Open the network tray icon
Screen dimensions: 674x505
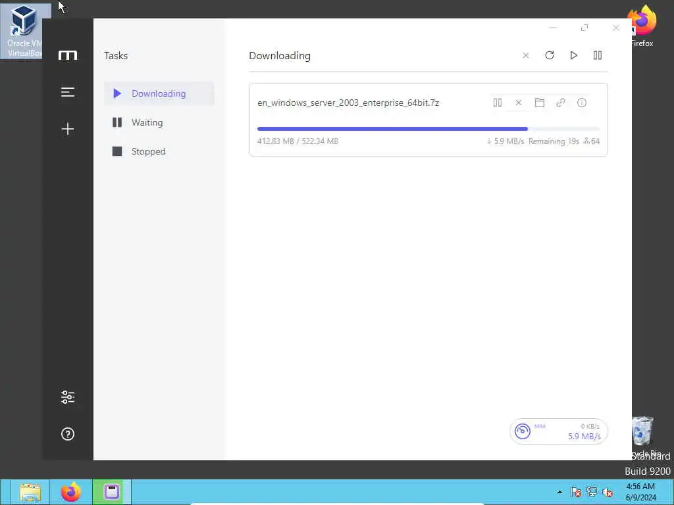(592, 492)
